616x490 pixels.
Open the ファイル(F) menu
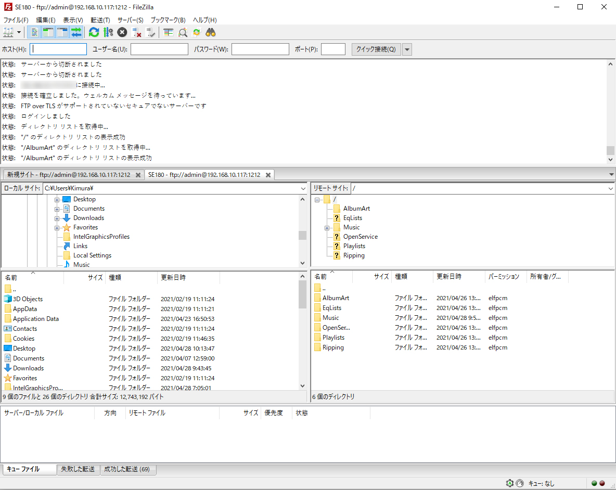tap(16, 20)
